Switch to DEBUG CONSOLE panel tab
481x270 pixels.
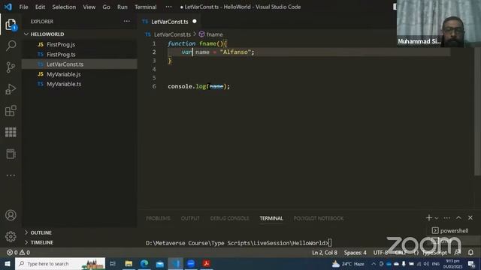coord(229,218)
